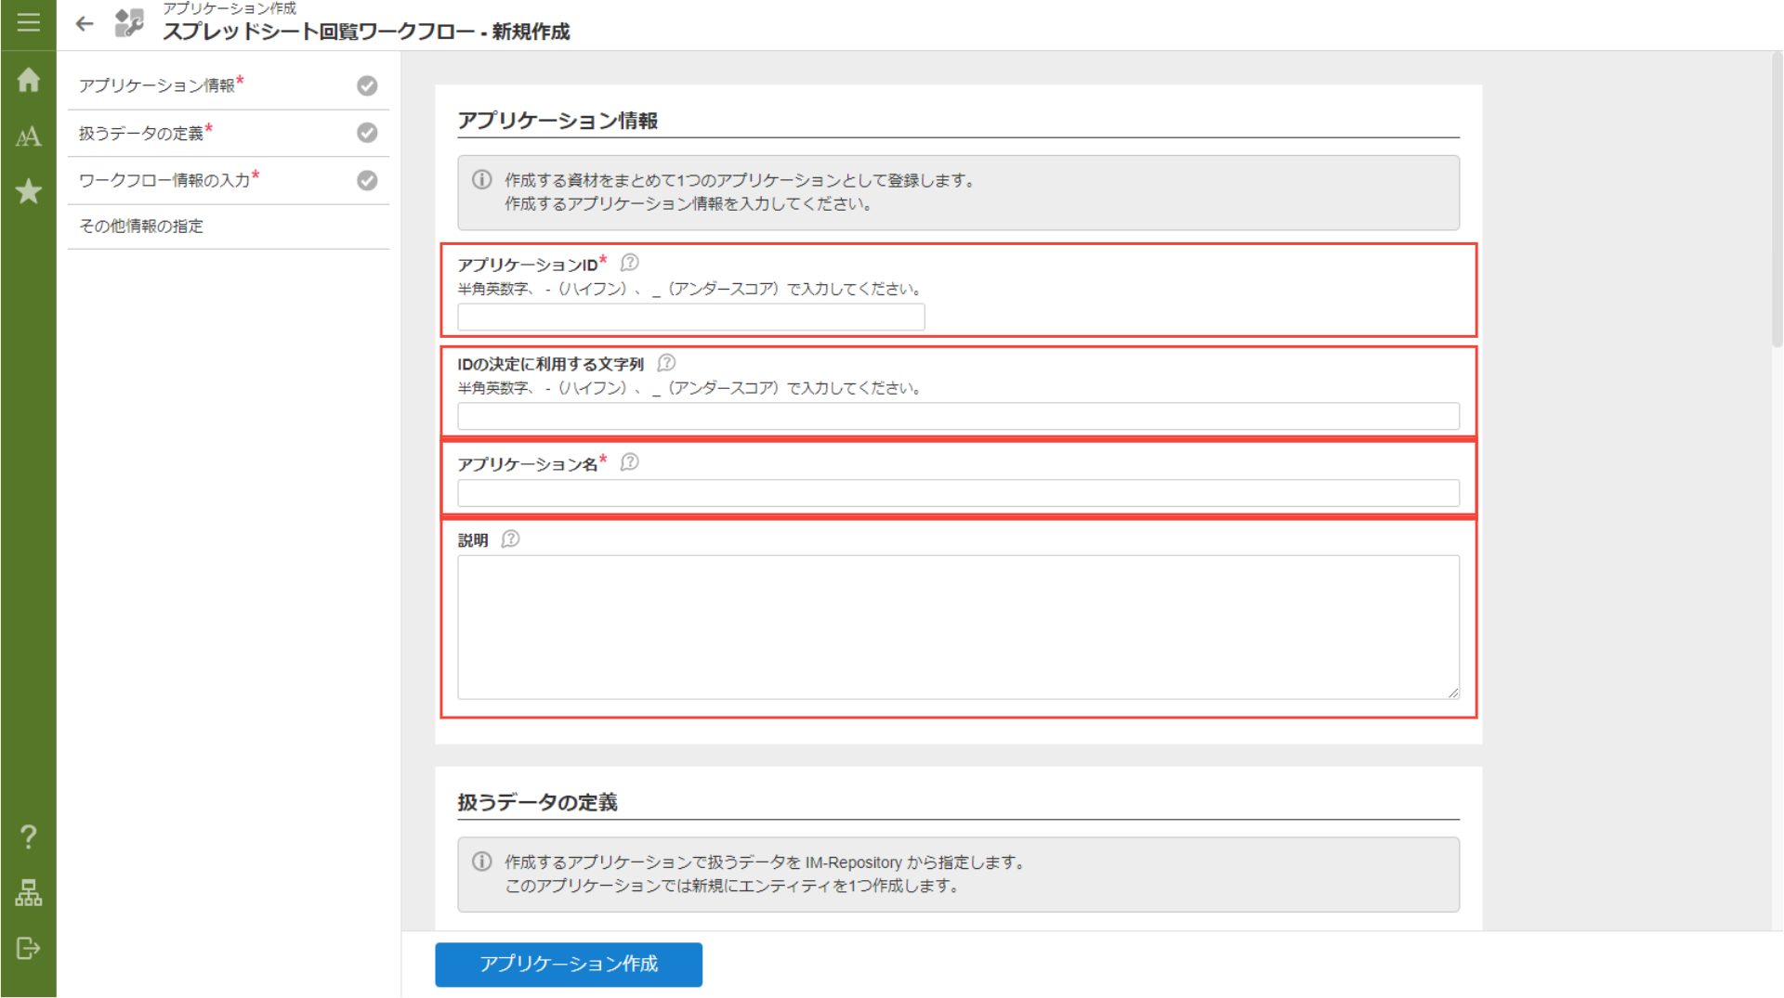
Task: Click info icon in 扱うデータの定義 notice
Action: point(481,862)
